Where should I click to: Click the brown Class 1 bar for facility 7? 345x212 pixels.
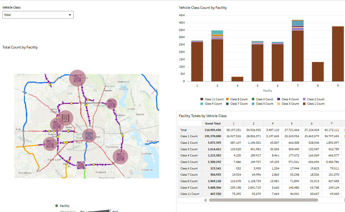298,56
